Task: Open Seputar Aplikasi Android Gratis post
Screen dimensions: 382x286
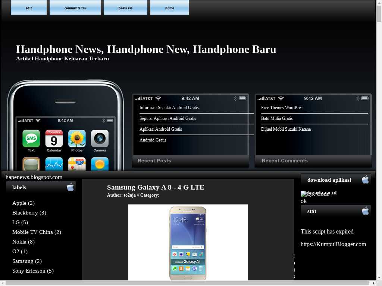Action: point(167,118)
